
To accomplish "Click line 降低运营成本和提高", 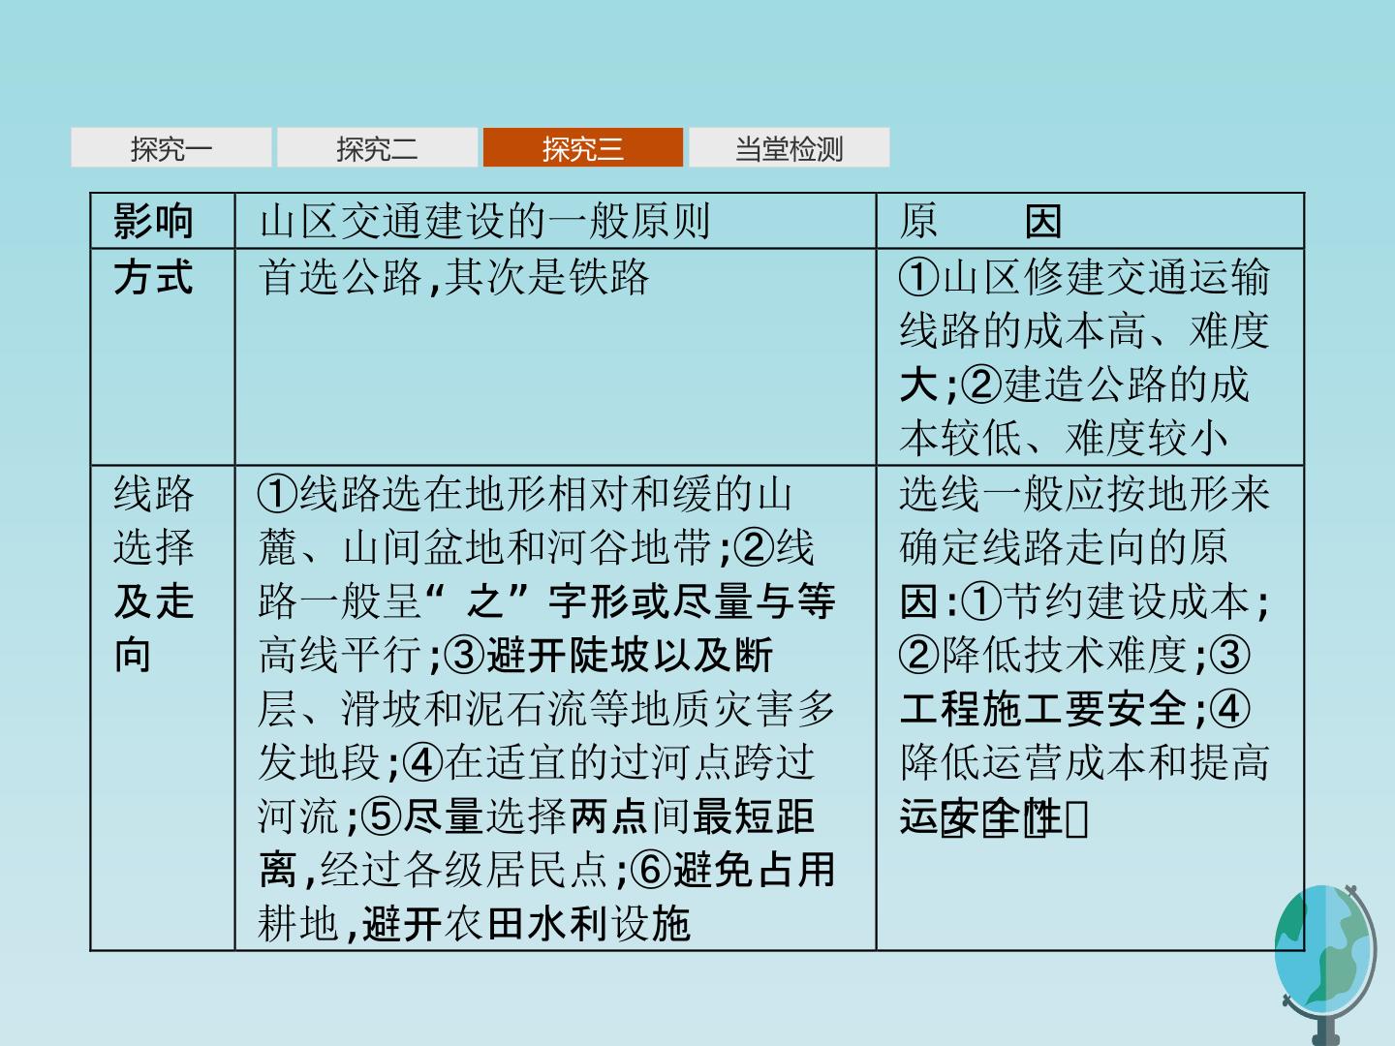I will tap(1084, 762).
